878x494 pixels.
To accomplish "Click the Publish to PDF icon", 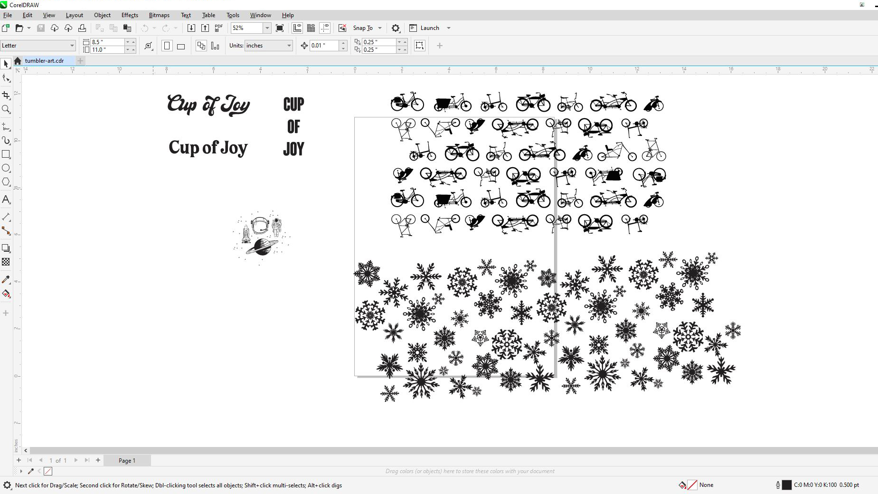I will point(219,28).
